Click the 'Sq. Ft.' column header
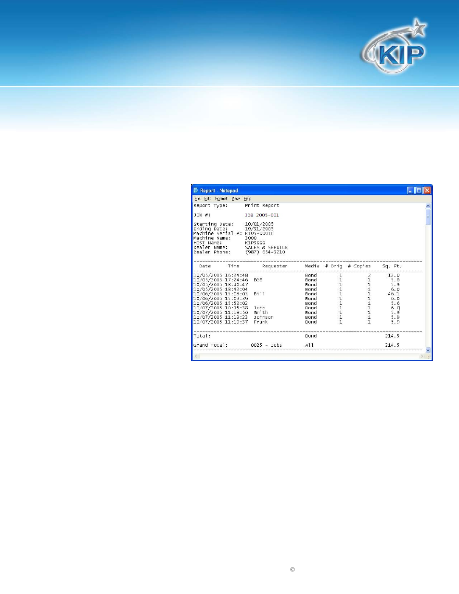Image resolution: width=459 pixels, height=594 pixels. pyautogui.click(x=391, y=266)
